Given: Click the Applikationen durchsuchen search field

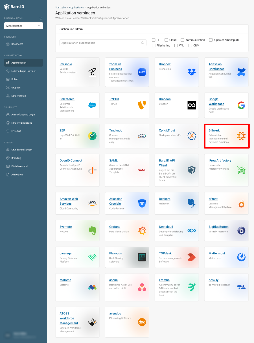Looking at the screenshot, I should point(103,43).
